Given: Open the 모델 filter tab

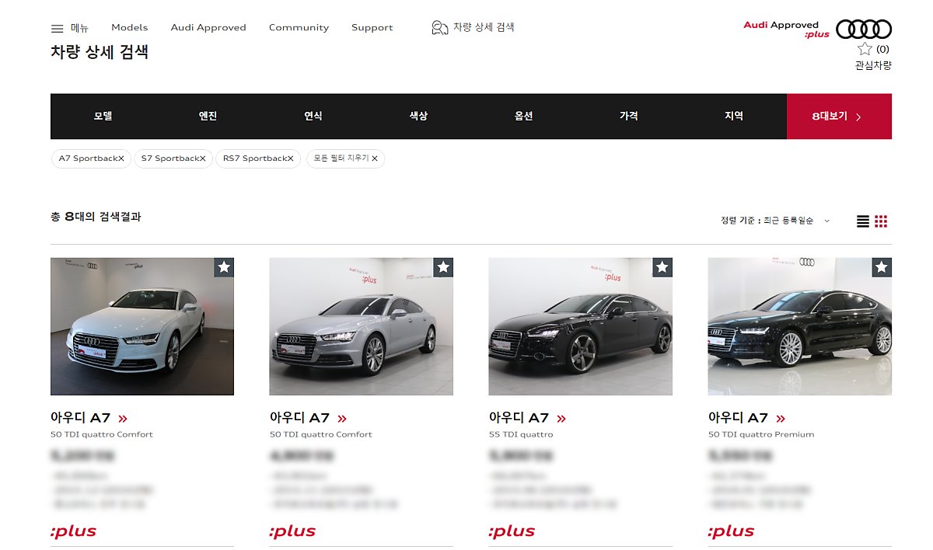Looking at the screenshot, I should click(103, 117).
